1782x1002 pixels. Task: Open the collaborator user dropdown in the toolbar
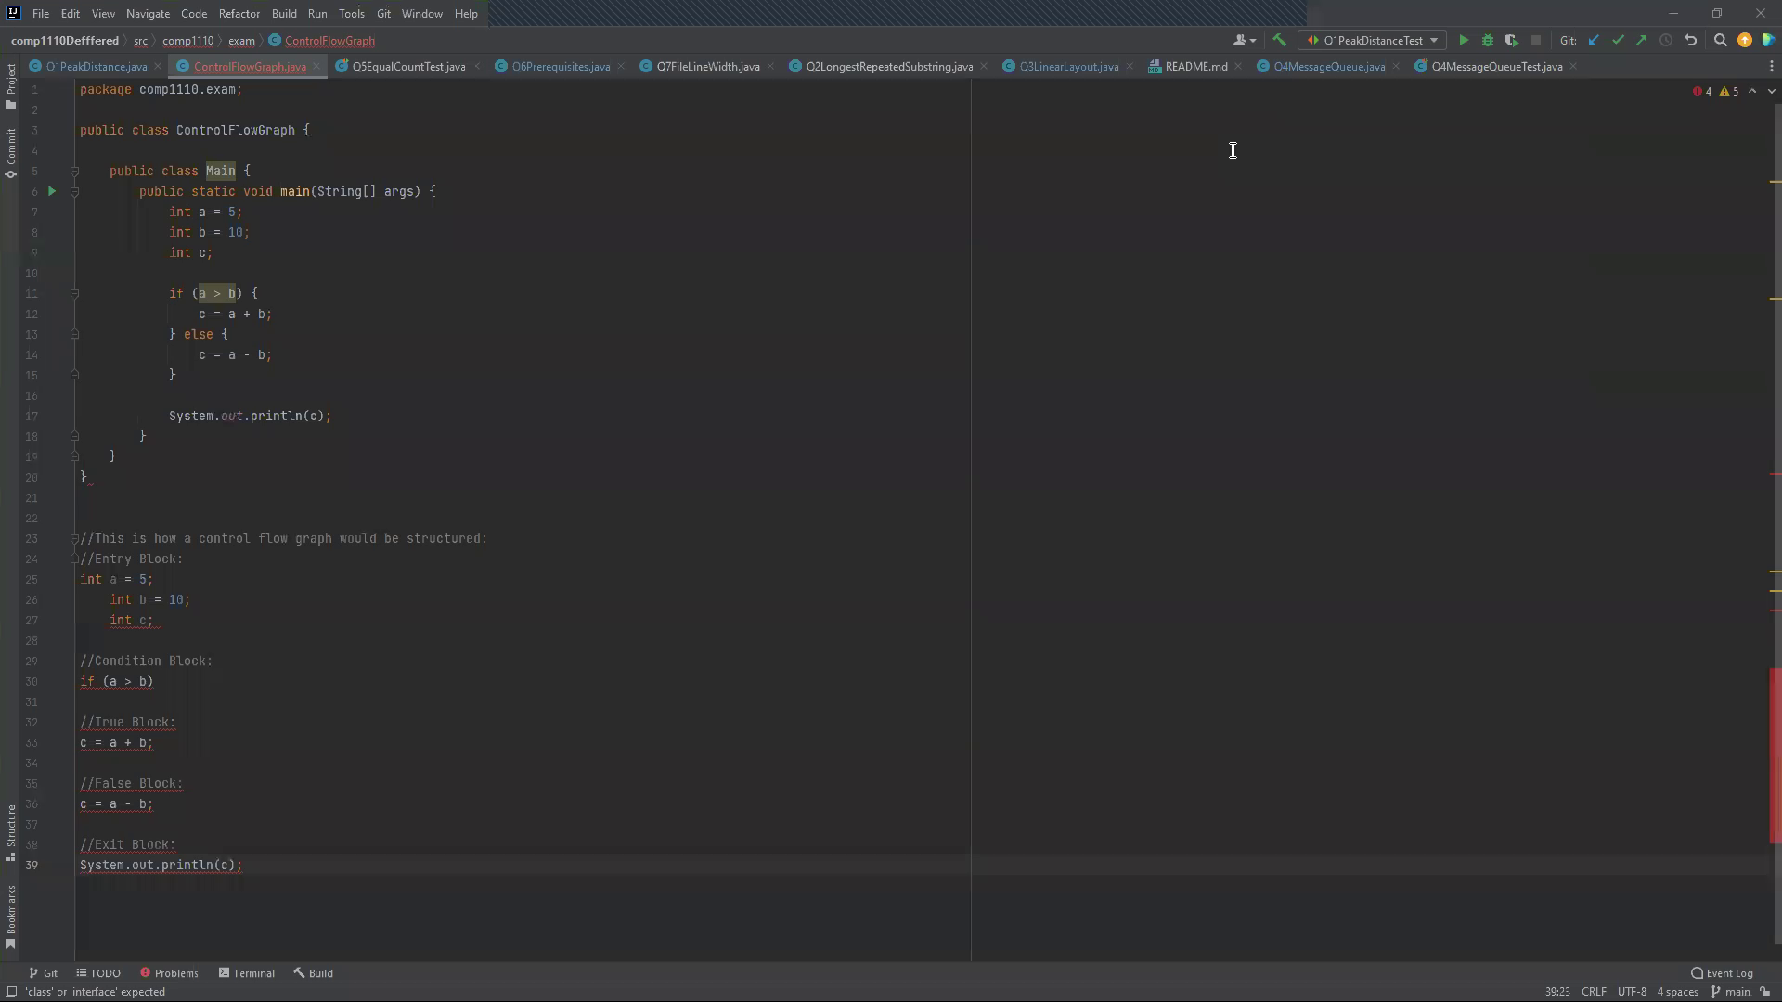1243,40
